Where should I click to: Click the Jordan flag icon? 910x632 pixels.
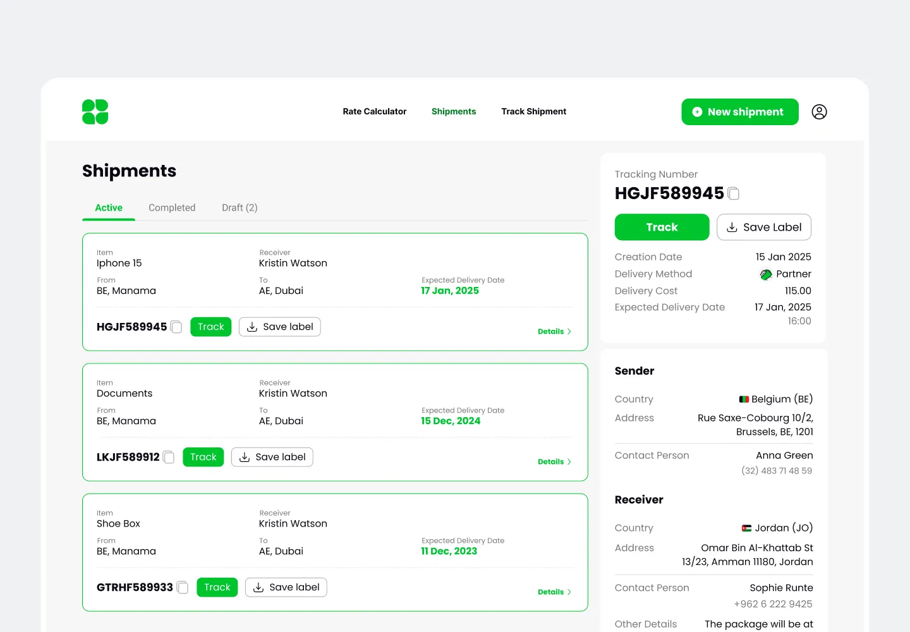click(x=746, y=528)
